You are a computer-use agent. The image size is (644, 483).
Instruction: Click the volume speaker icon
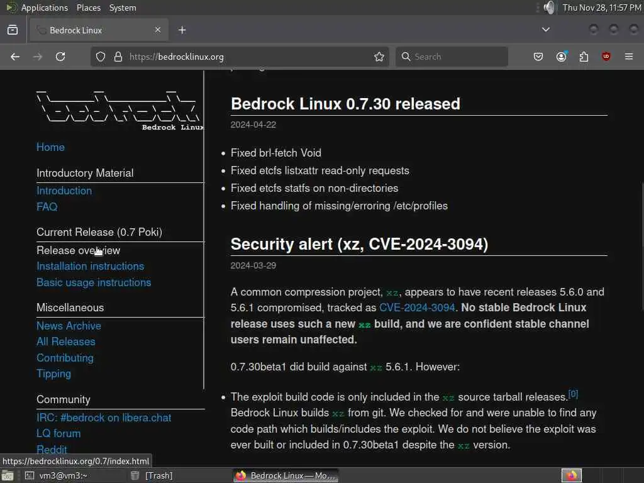[549, 8]
